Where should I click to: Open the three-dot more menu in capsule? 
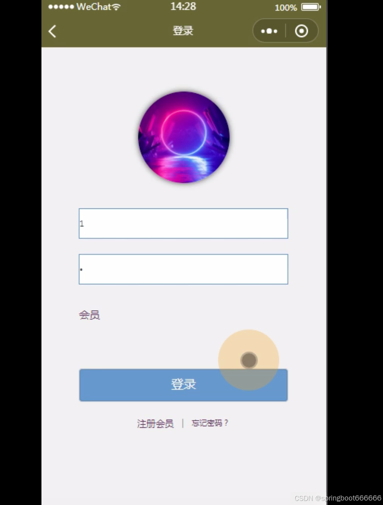click(269, 31)
